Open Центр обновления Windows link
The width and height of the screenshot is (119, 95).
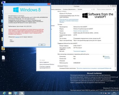tap(47, 64)
